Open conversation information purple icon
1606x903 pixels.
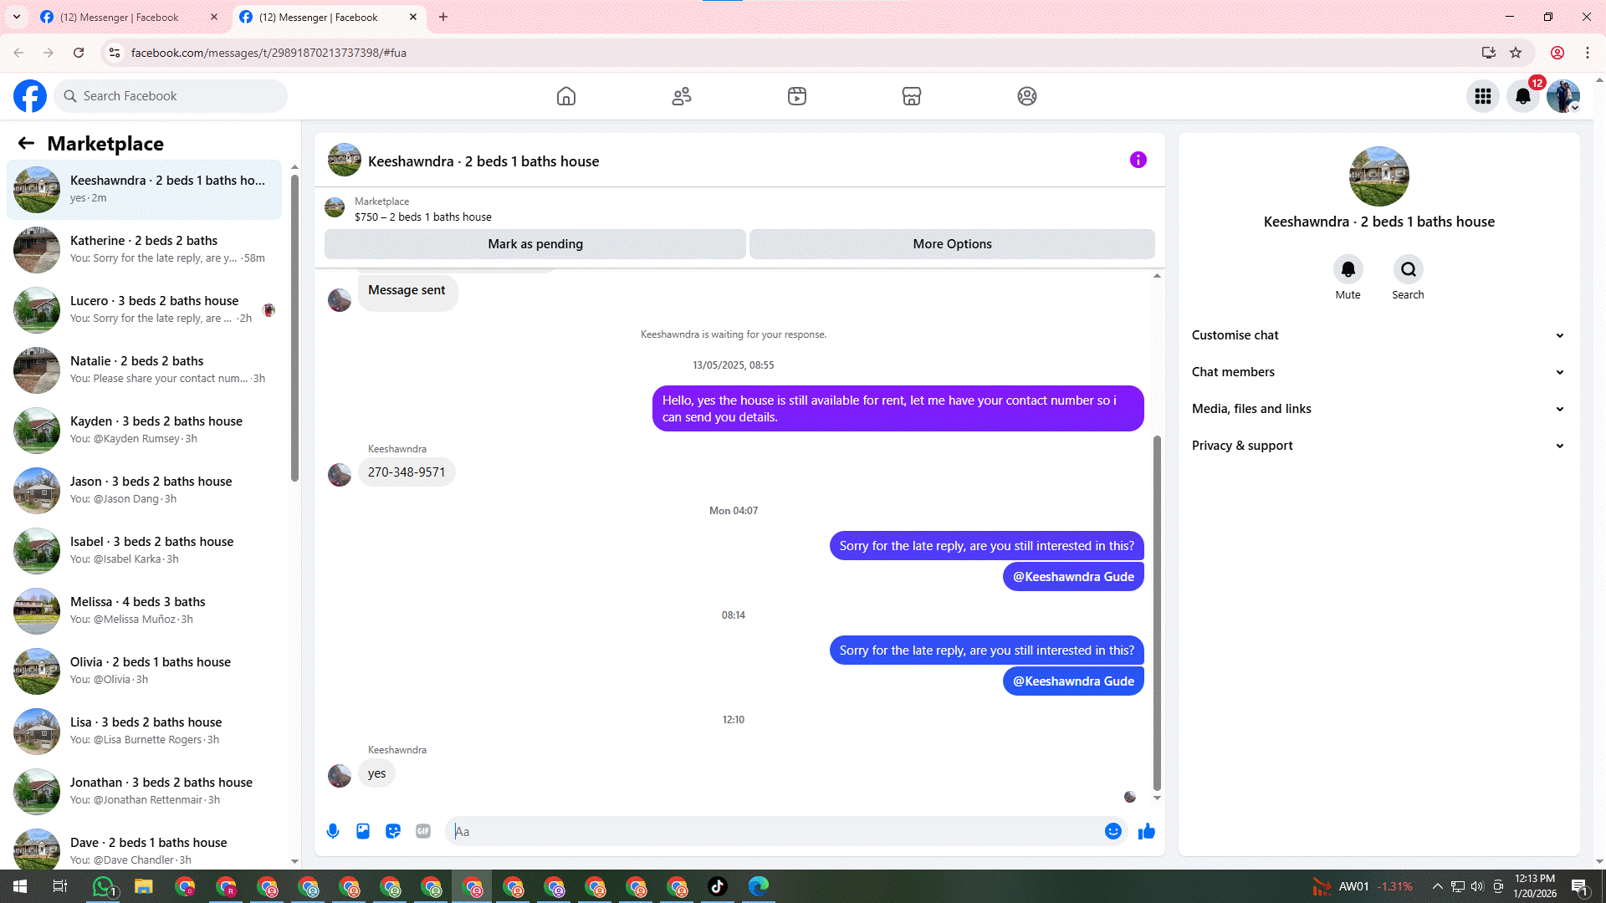coord(1138,160)
